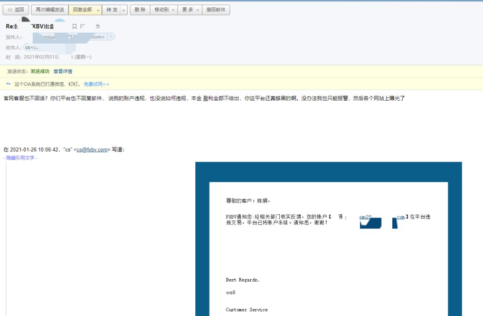Click the signature name well
The image size is (483, 316).
(230, 292)
